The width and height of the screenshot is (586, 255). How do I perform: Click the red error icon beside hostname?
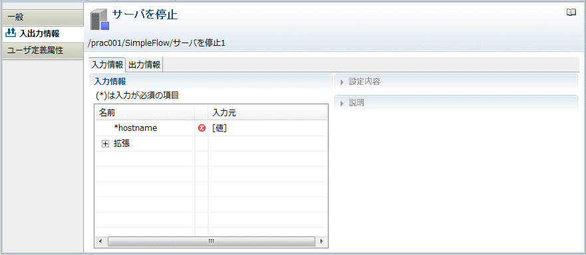(202, 128)
